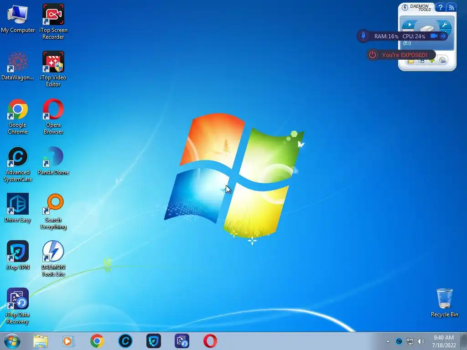Click the DAEMON Tools gadget help button
Viewport: 467px width, 350px height.
tap(440, 7)
